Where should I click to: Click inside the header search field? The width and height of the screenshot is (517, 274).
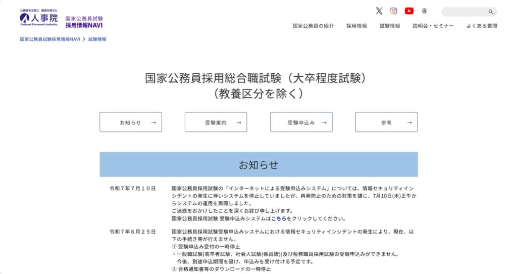tap(463, 12)
